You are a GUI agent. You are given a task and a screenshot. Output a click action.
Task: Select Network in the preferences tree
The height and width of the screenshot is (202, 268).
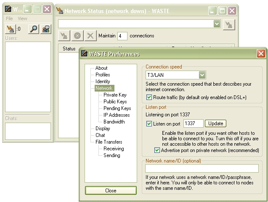pyautogui.click(x=104, y=88)
